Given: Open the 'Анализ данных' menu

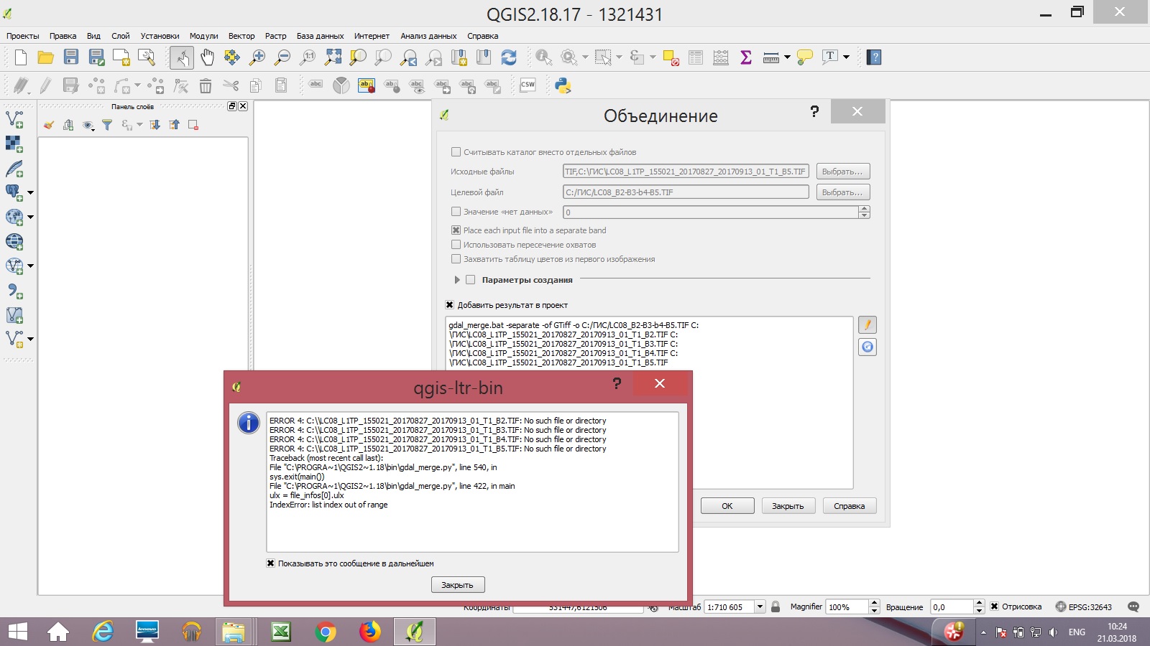Looking at the screenshot, I should coord(428,36).
